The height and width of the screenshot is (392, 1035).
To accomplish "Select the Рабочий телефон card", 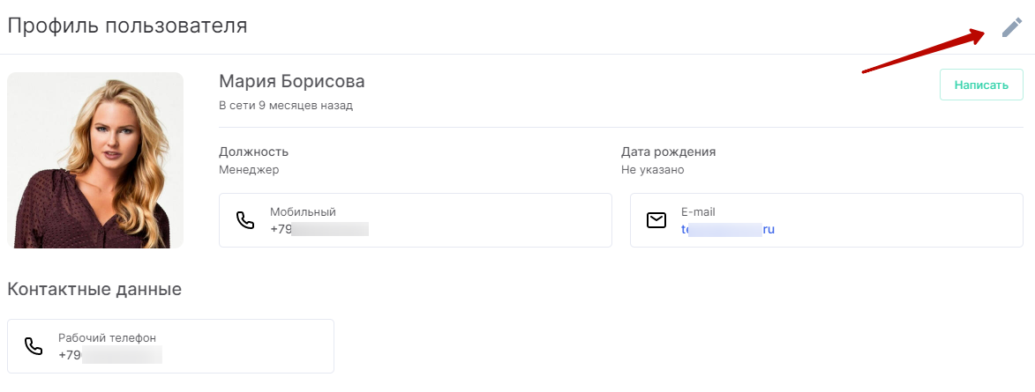I will click(x=170, y=346).
